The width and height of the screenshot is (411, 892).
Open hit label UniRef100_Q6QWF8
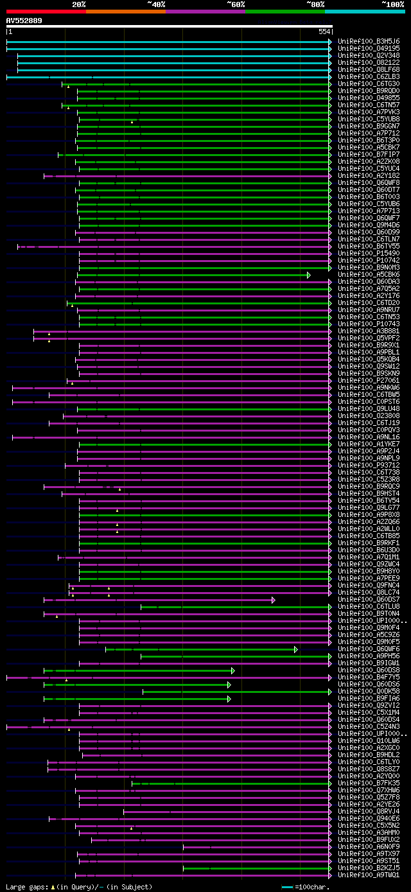tap(369, 183)
